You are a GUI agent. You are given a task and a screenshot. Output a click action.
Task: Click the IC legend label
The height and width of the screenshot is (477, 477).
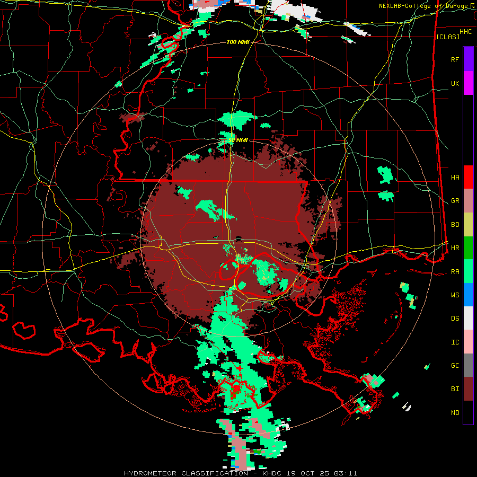455,342
